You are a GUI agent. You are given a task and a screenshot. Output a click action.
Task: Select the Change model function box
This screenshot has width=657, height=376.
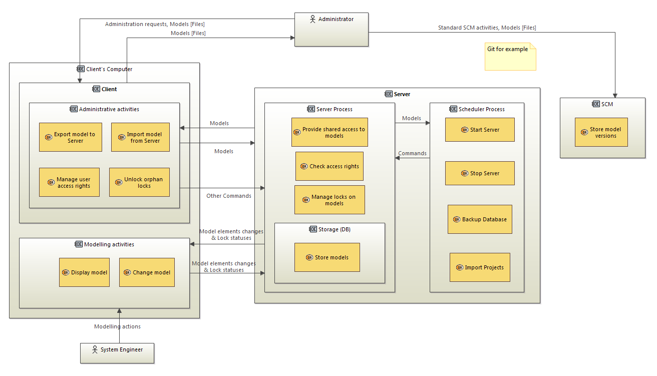[x=147, y=272]
